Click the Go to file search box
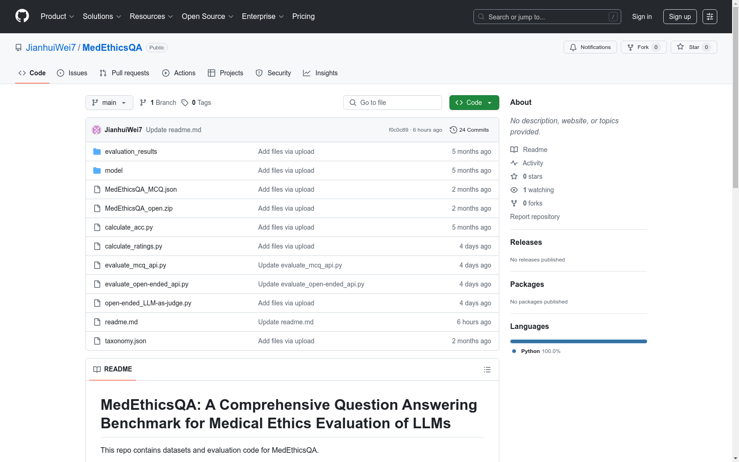739x462 pixels. click(393, 103)
